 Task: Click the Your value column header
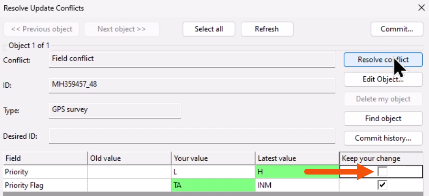(213, 158)
